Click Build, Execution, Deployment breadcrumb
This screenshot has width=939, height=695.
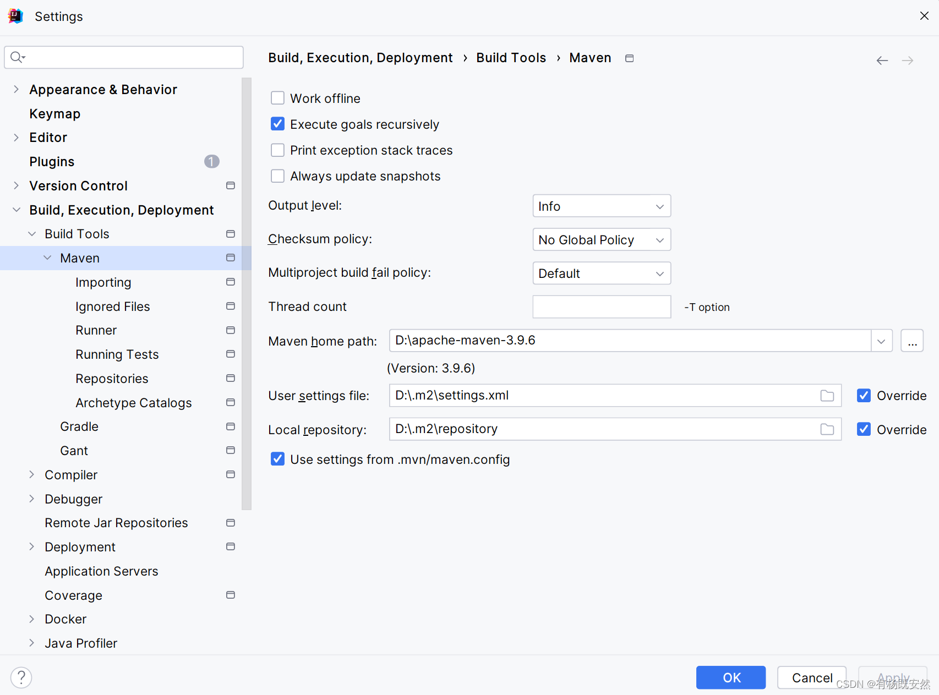click(x=361, y=58)
